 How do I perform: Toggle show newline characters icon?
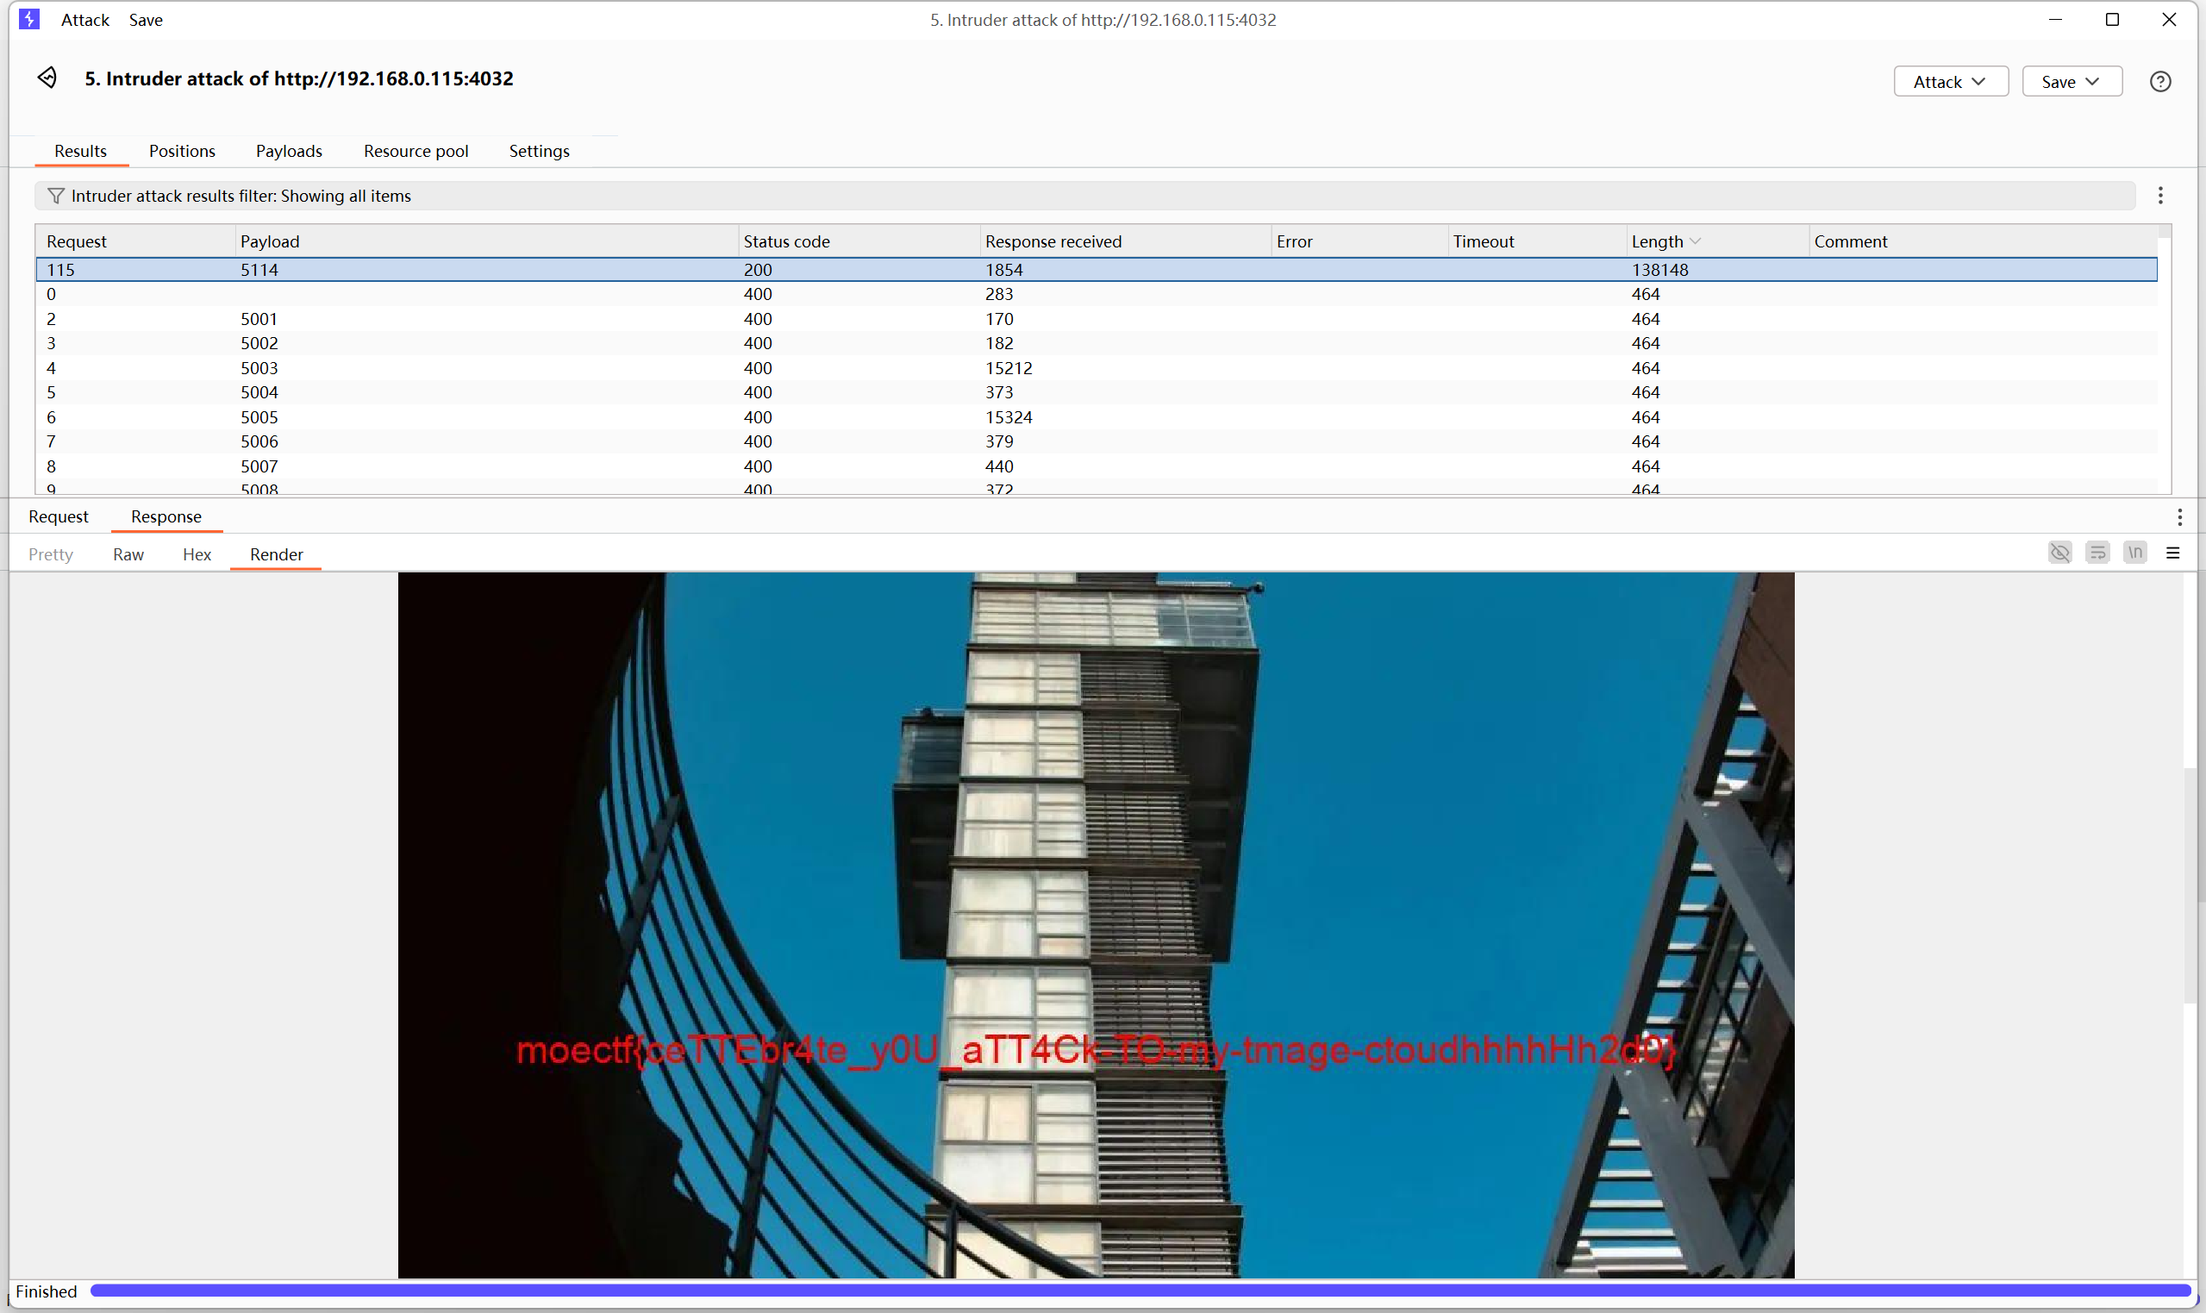(x=2135, y=553)
